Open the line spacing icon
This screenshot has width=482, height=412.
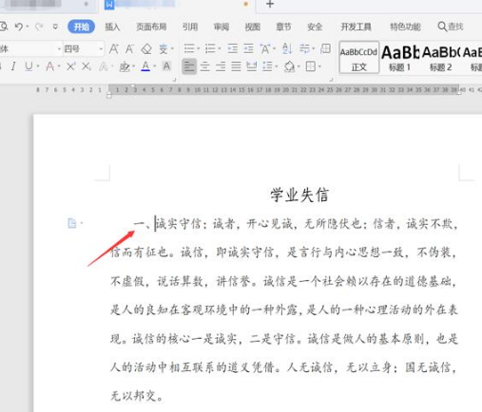point(267,66)
